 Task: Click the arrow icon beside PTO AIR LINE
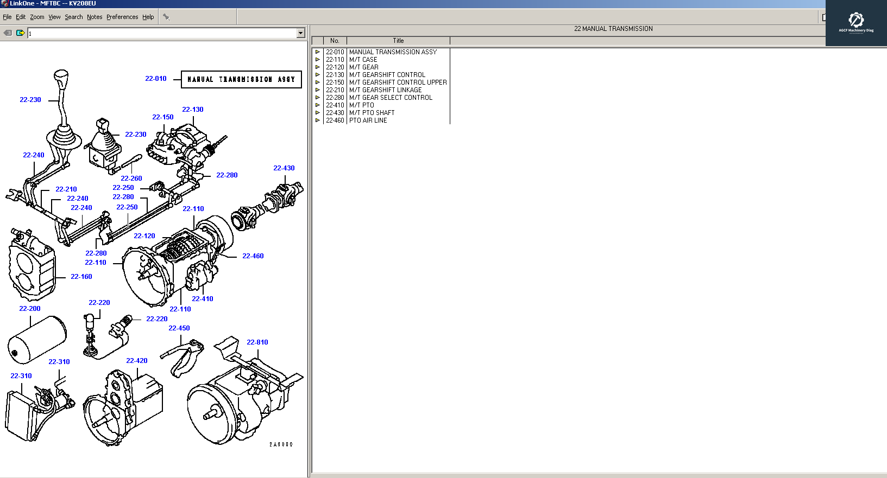click(x=318, y=120)
